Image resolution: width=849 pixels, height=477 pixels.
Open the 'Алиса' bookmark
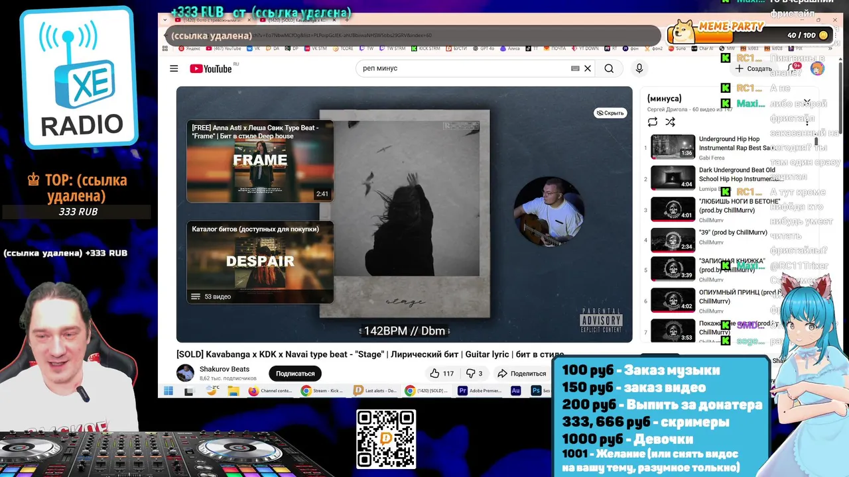pos(511,48)
